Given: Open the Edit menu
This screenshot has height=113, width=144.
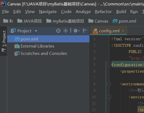Looking at the screenshot, I should pos(17,12).
